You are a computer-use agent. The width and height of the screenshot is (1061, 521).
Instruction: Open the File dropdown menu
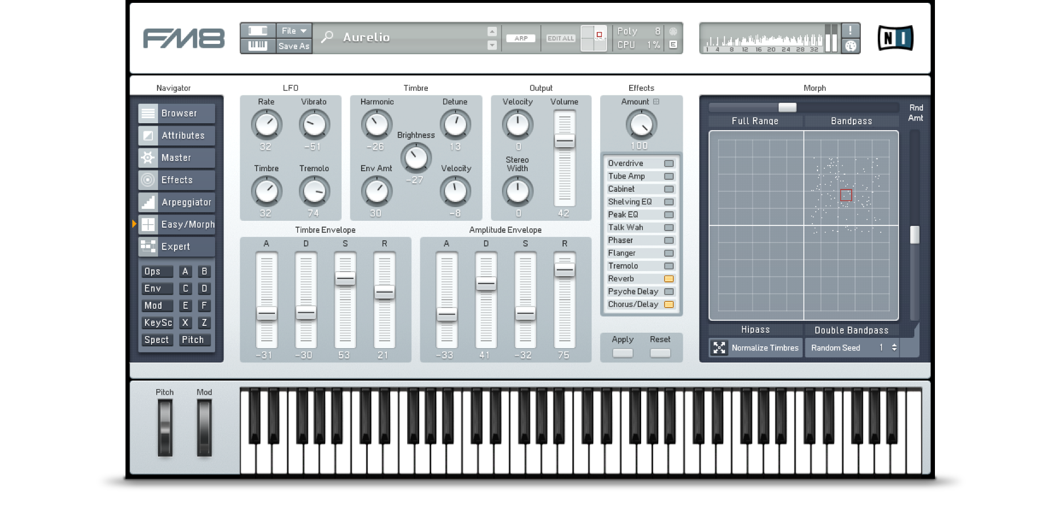(x=294, y=31)
